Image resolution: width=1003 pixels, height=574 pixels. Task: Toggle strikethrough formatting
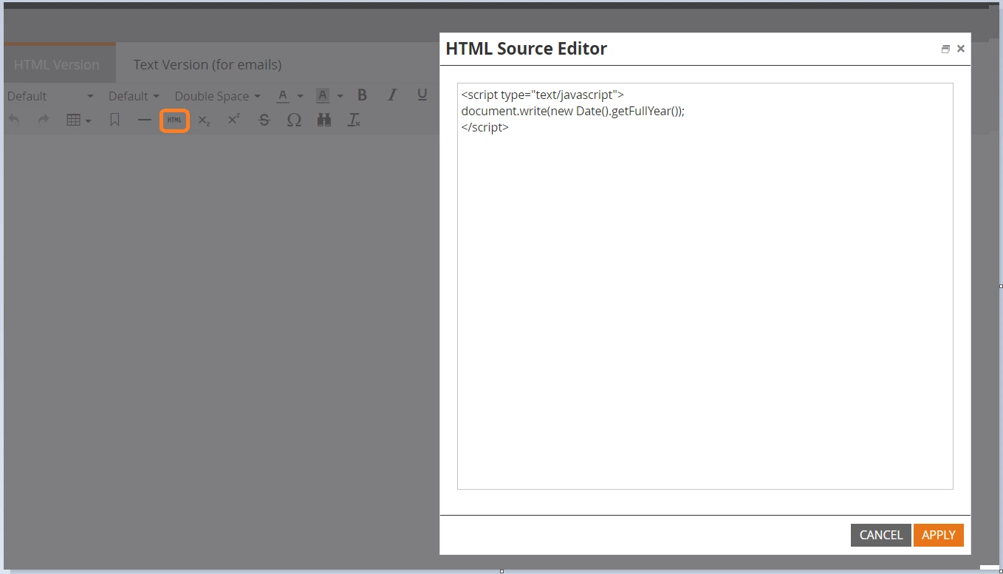point(264,120)
